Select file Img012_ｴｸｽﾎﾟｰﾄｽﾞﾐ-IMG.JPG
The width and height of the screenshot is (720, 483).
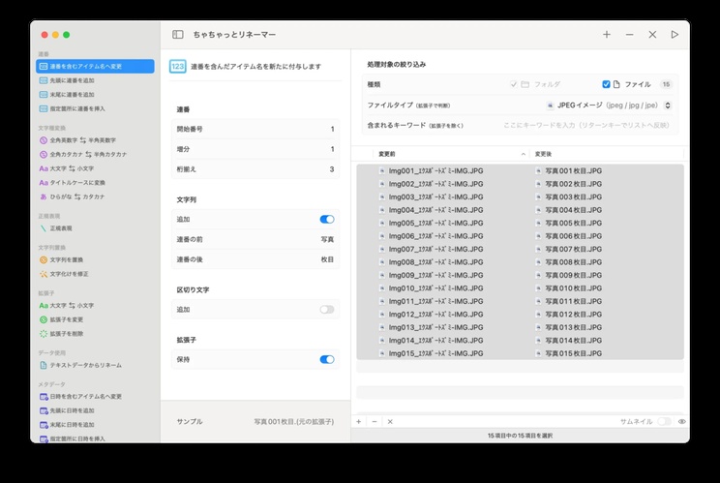click(x=435, y=315)
